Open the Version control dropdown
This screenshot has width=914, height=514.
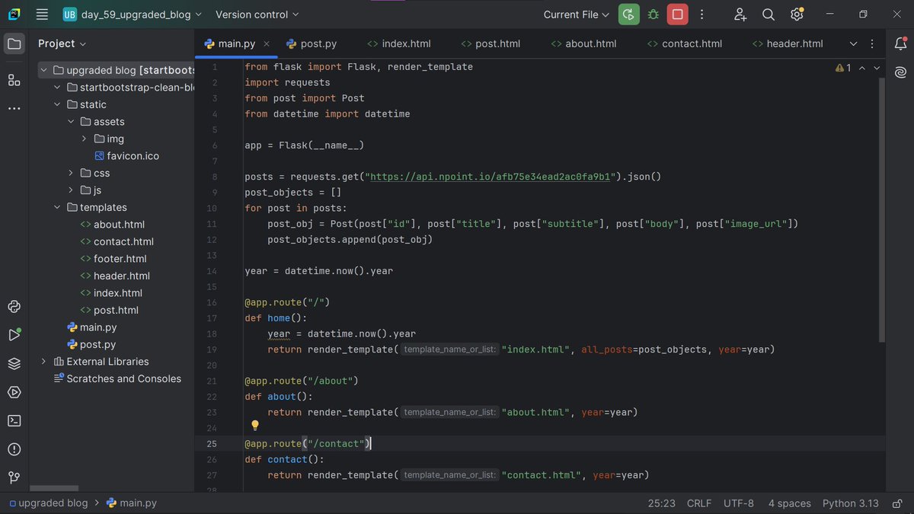[x=257, y=14]
